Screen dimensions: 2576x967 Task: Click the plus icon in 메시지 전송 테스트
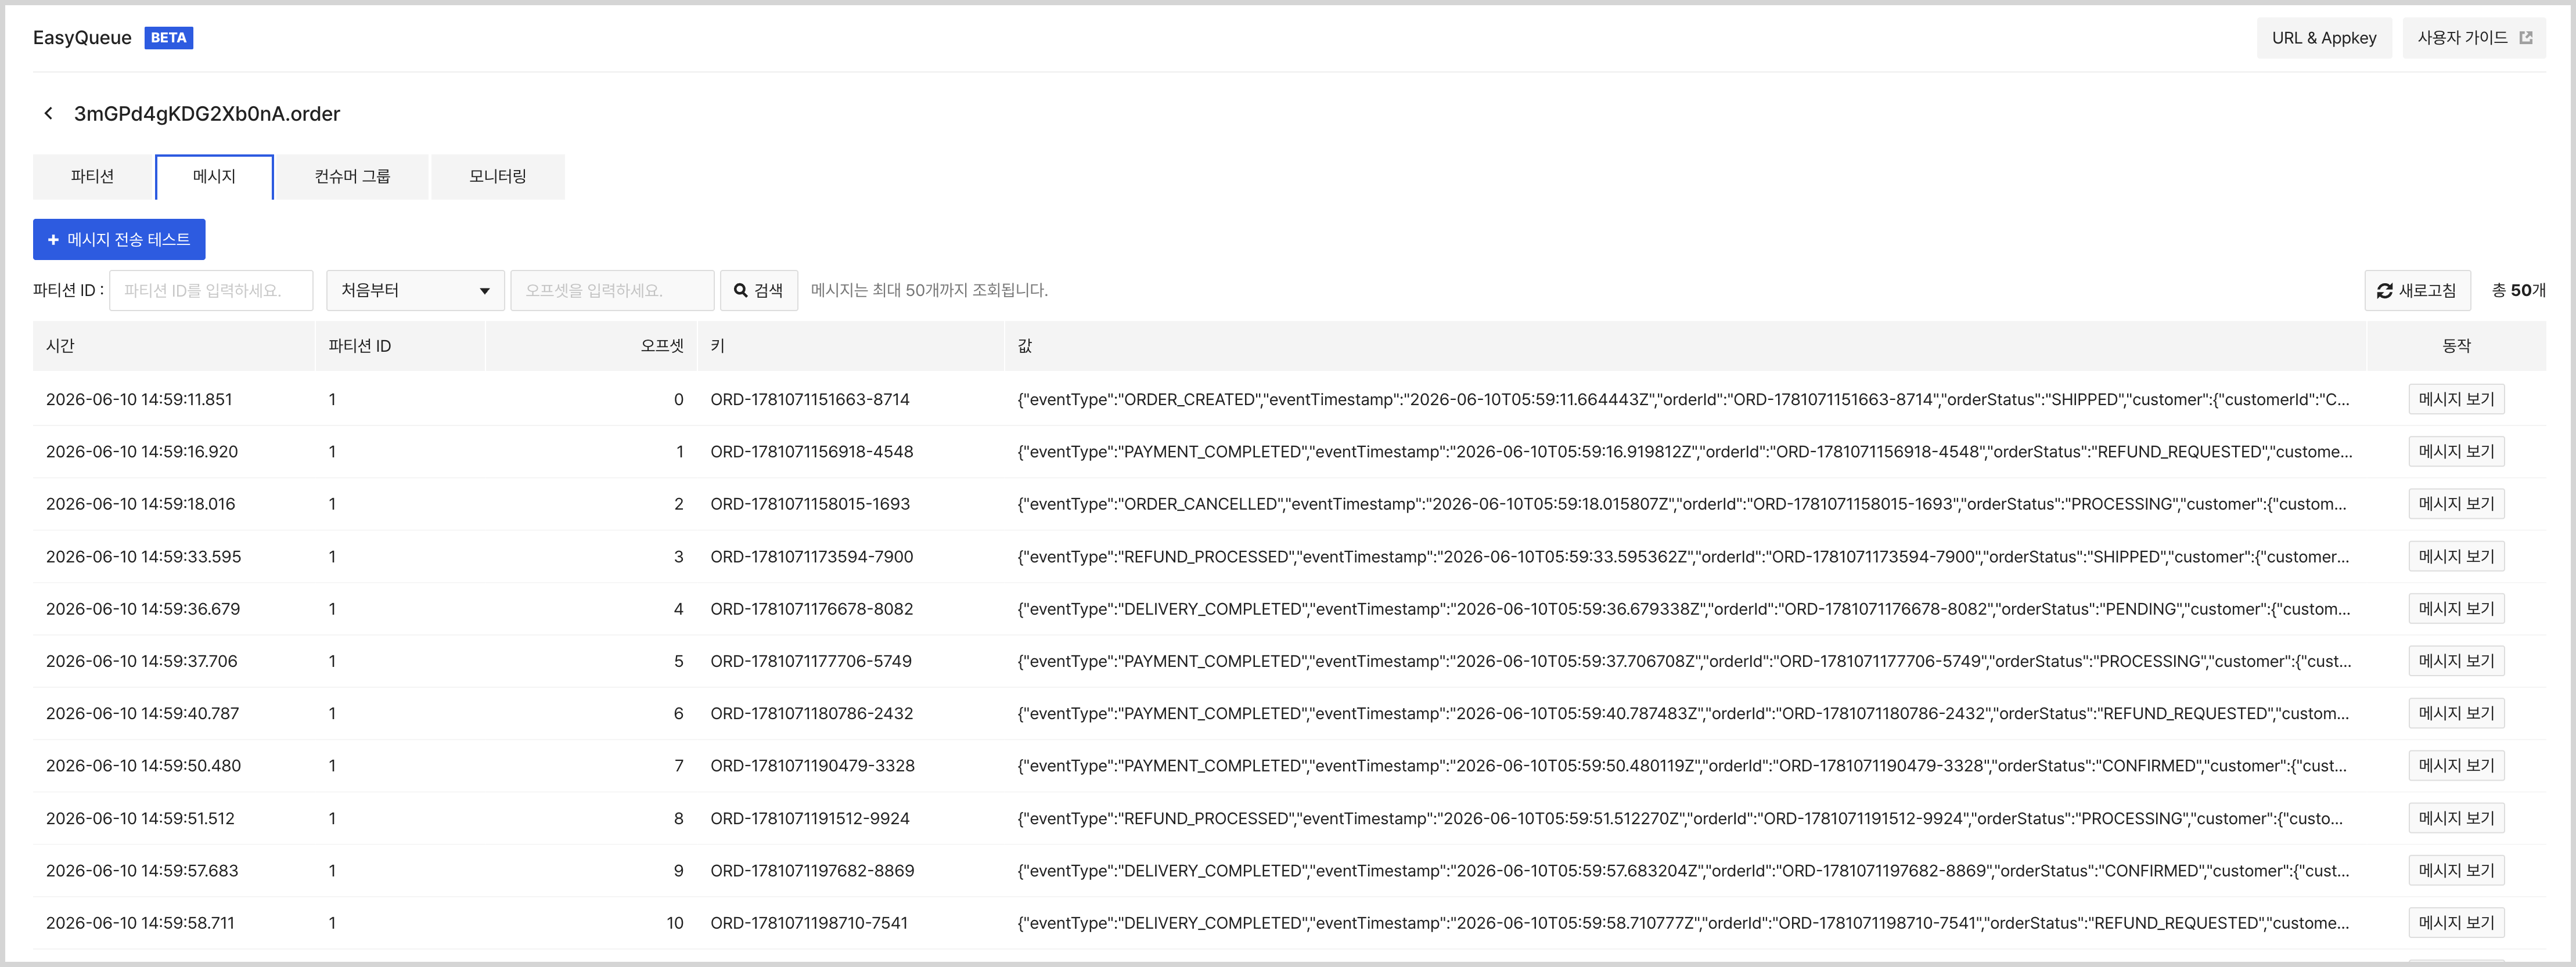[53, 240]
